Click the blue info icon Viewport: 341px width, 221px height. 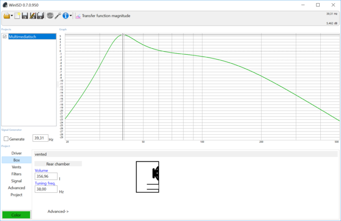[65, 16]
